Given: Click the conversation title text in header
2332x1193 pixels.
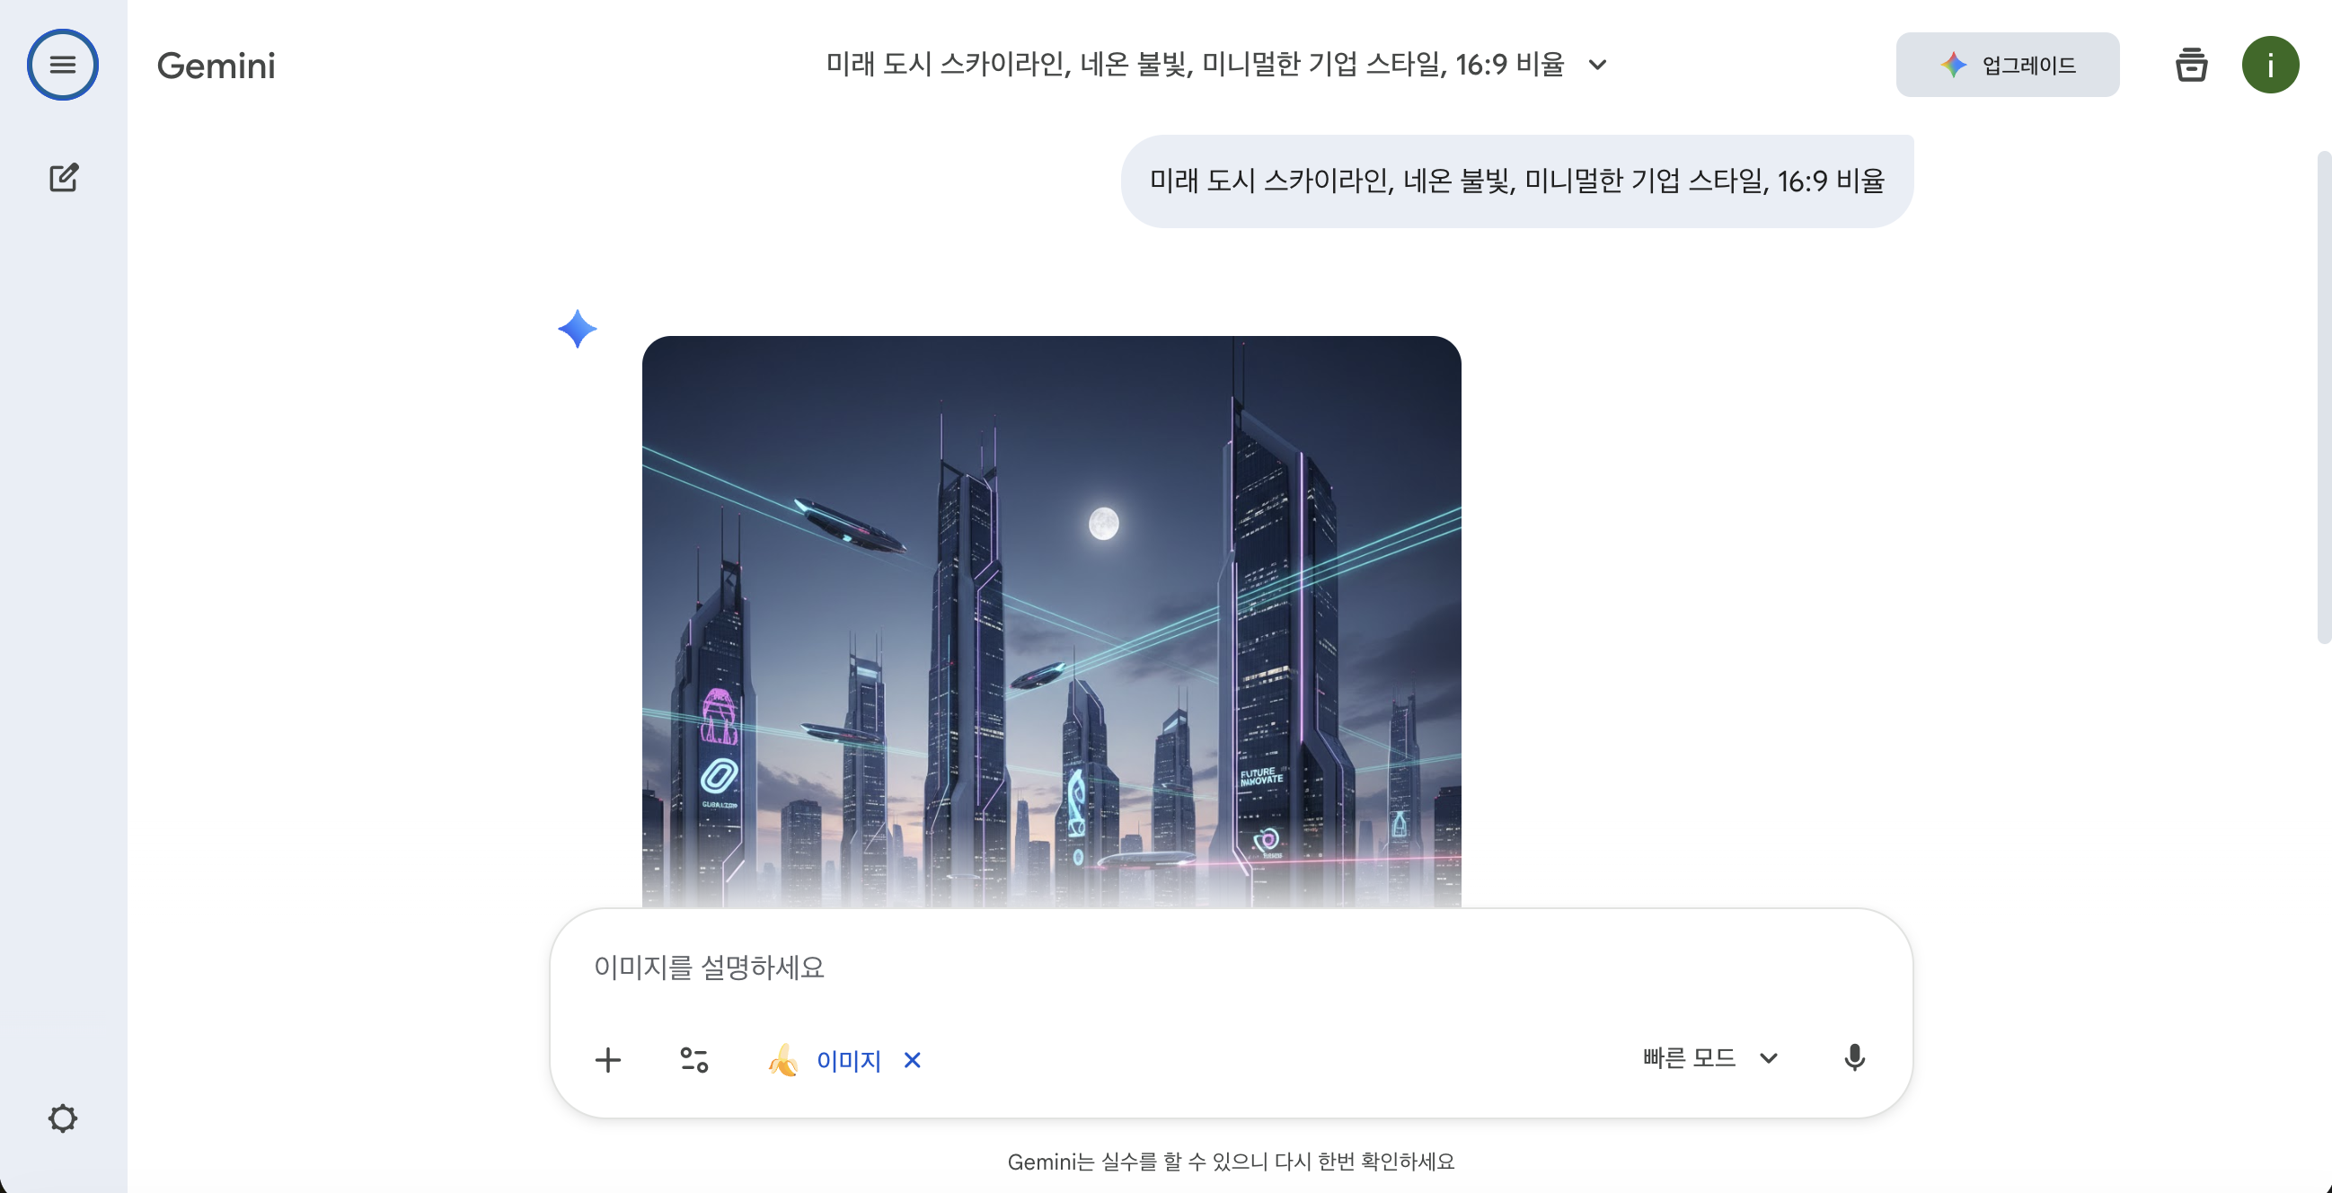Looking at the screenshot, I should tap(1195, 66).
